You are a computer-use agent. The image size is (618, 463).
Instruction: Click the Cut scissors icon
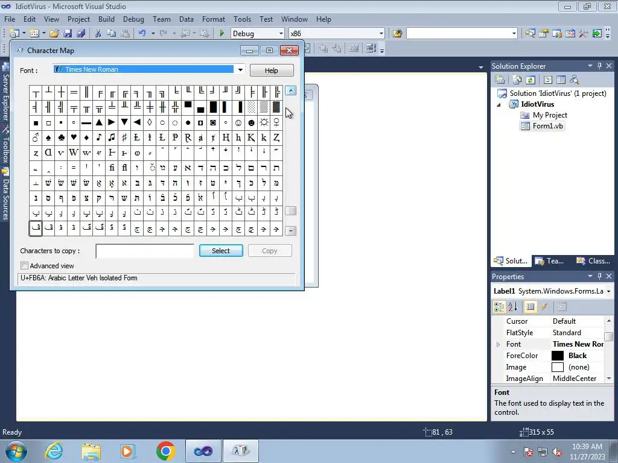[98, 34]
